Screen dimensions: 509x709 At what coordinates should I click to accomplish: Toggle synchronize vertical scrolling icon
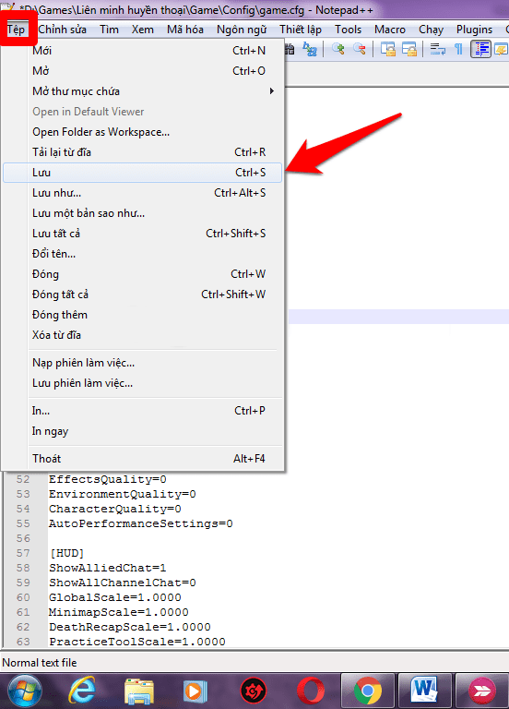(x=387, y=49)
